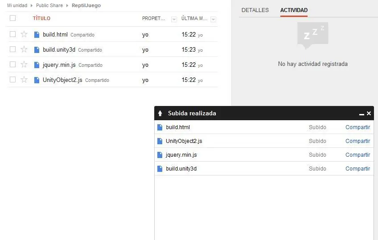
Task: Click build.unity3d name in upload panel
Action: point(181,169)
